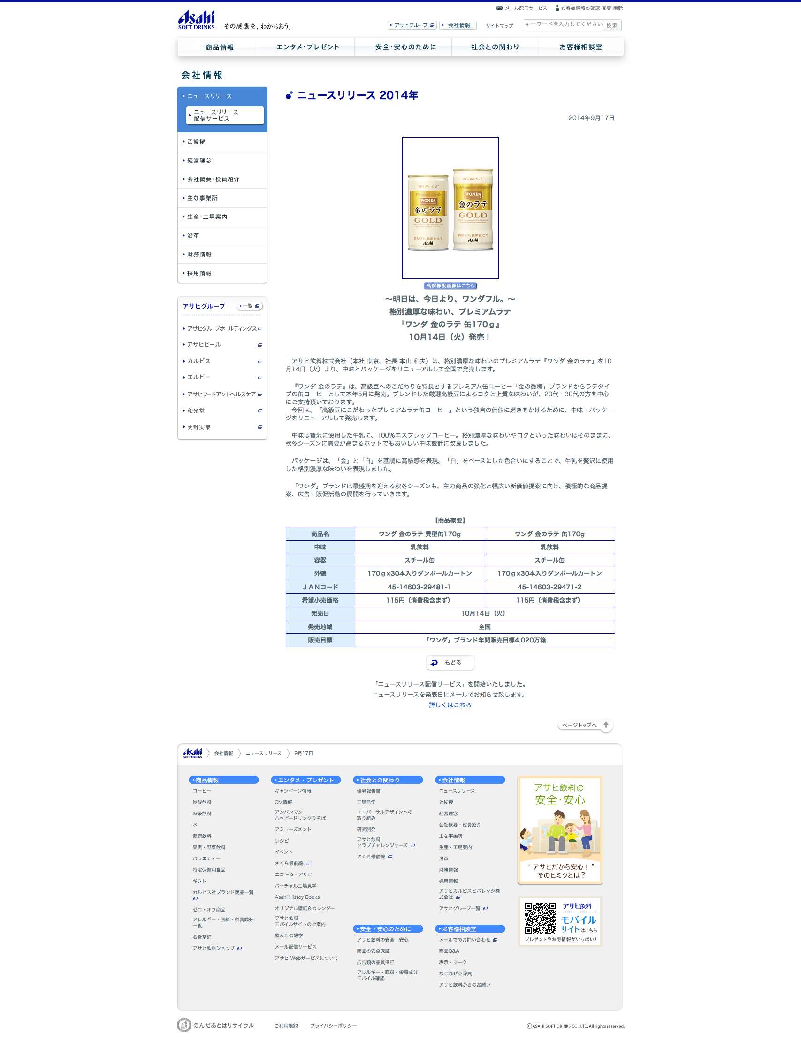Open 商品Q&A link in footer
This screenshot has width=801, height=1044.
coord(449,951)
